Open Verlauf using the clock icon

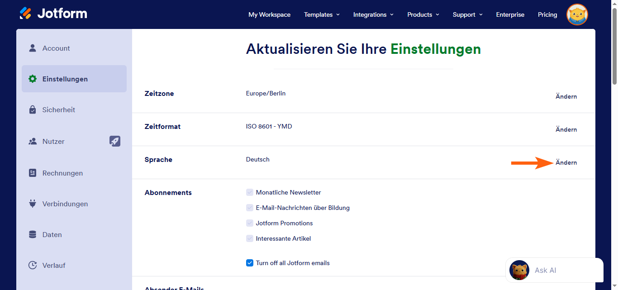point(32,265)
